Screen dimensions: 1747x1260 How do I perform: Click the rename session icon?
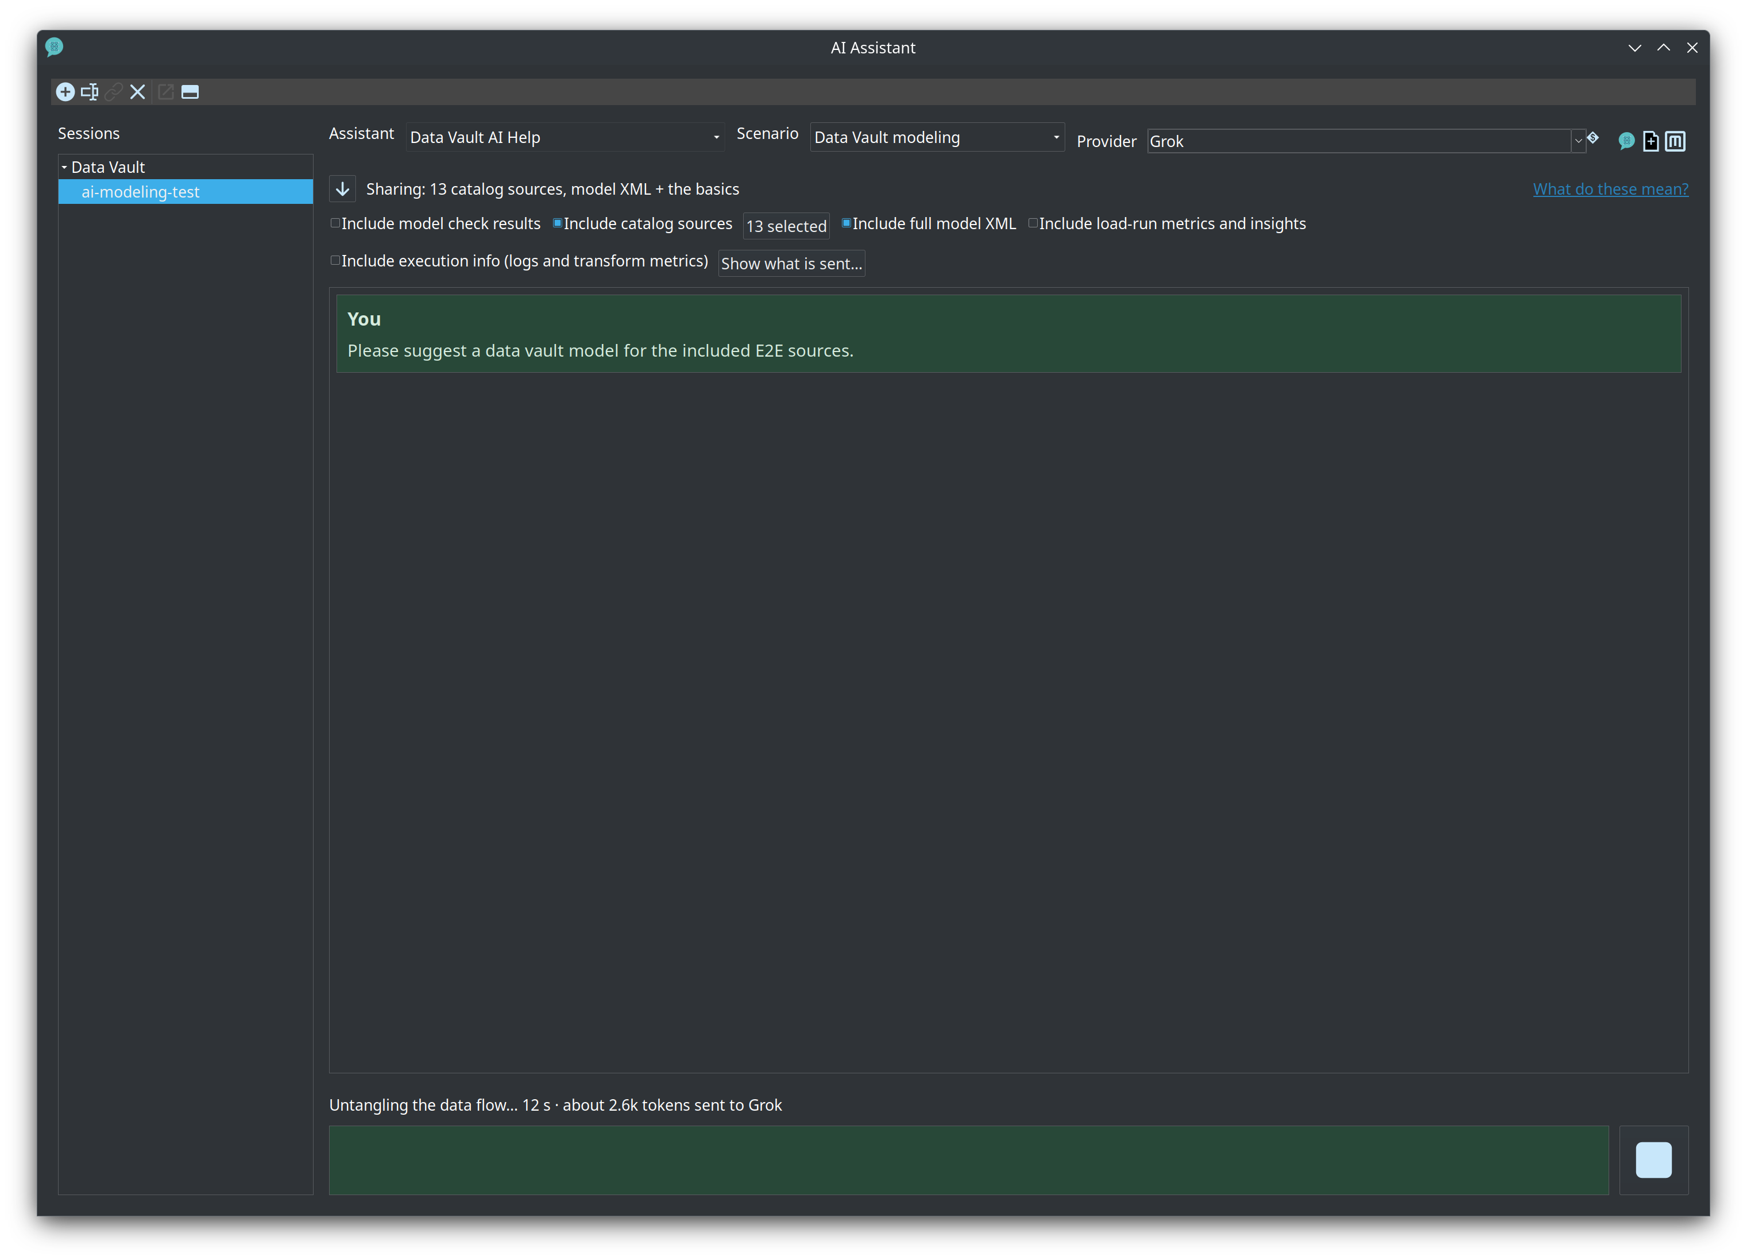click(x=90, y=92)
